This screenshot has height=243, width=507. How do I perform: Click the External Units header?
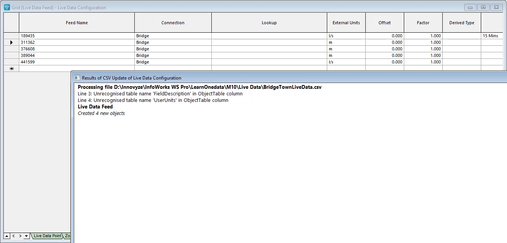(x=346, y=22)
